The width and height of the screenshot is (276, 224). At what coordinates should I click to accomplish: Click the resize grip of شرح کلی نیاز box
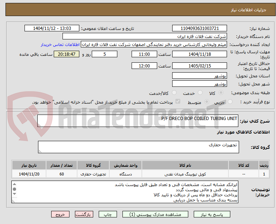coord(39,125)
